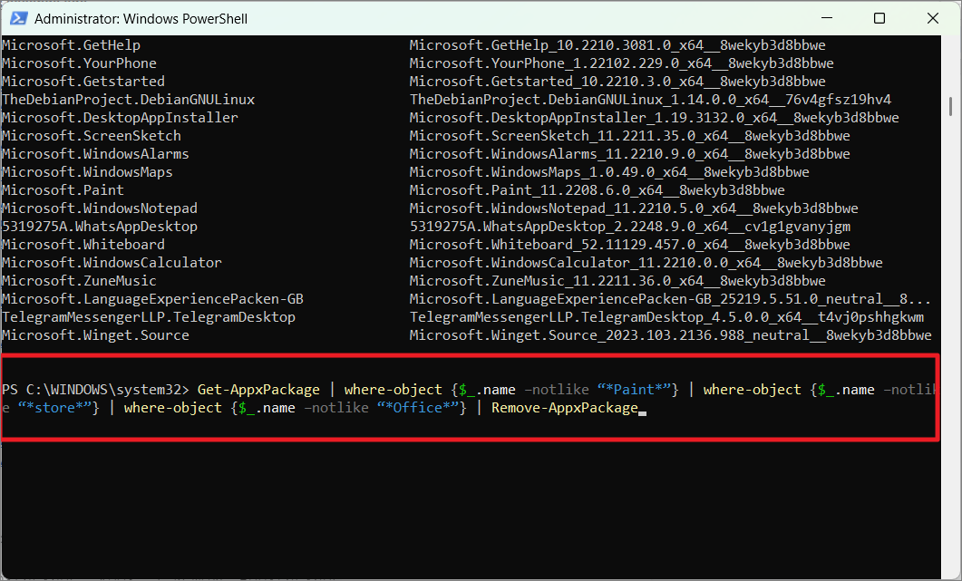The height and width of the screenshot is (581, 962).
Task: Select 'Microsoft.WindowsAlarms' name entry
Action: coord(96,153)
